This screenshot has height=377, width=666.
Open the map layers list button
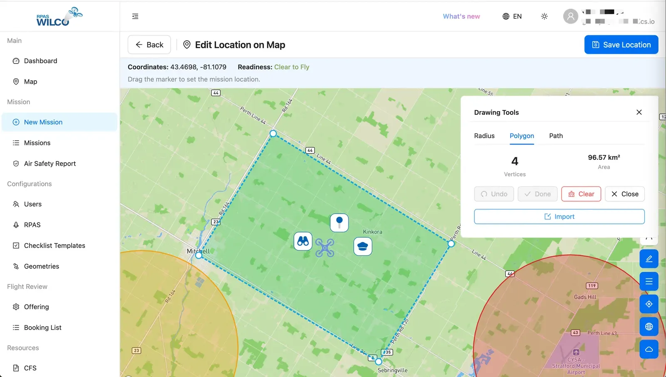649,281
